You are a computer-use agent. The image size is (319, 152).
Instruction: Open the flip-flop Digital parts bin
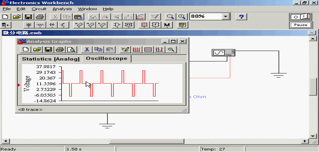[128, 25]
